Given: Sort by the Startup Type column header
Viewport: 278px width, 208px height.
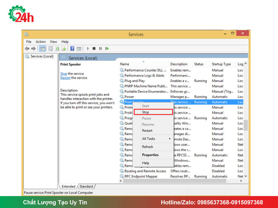Looking at the screenshot, I should [223, 64].
